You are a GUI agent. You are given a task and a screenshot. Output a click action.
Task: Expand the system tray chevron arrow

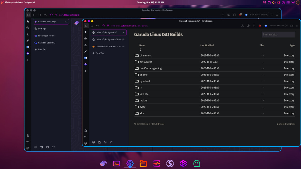293,2
